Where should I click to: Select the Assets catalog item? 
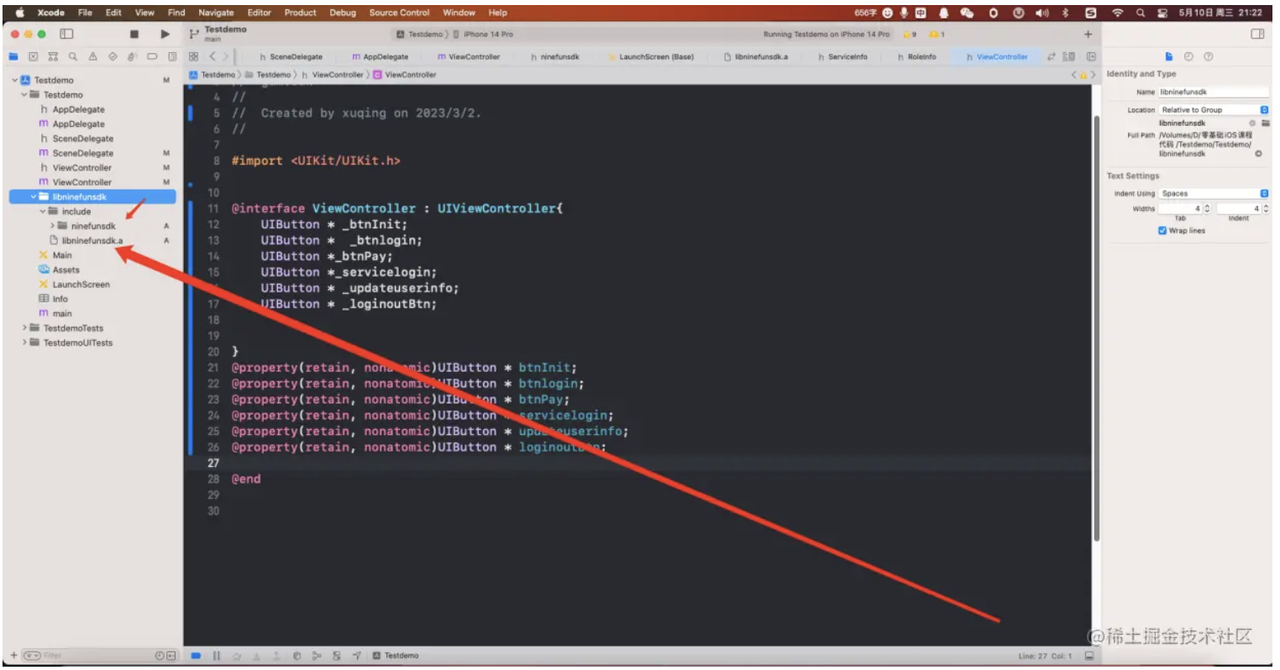pyautogui.click(x=66, y=270)
